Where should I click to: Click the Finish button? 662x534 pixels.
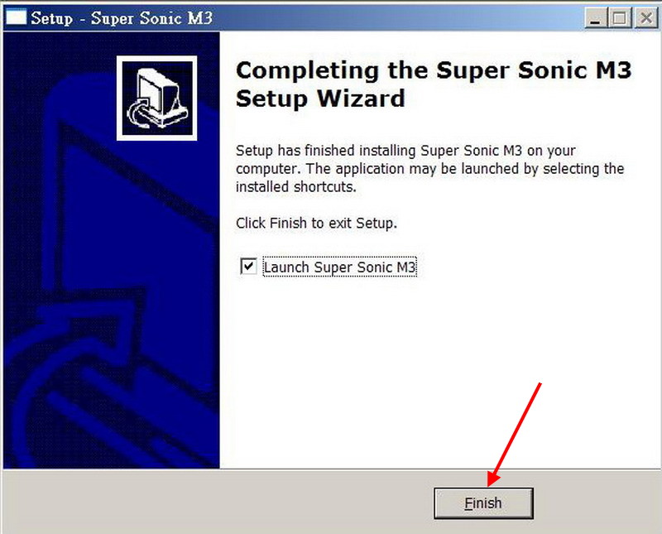click(x=483, y=503)
